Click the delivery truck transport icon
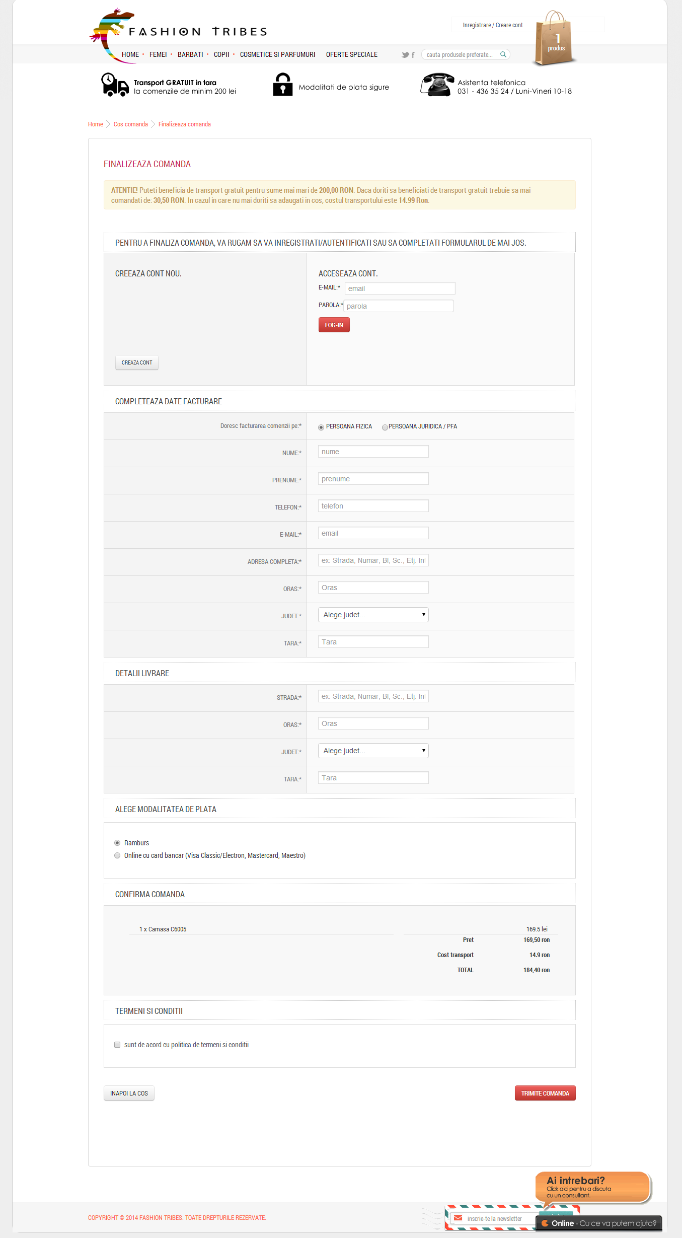Viewport: 682px width, 1238px height. coord(115,85)
